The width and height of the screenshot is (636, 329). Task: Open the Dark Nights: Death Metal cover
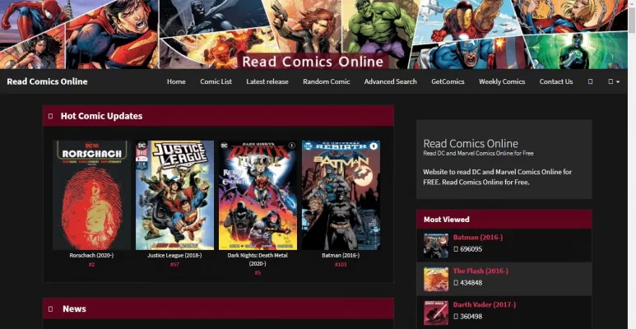click(x=258, y=195)
